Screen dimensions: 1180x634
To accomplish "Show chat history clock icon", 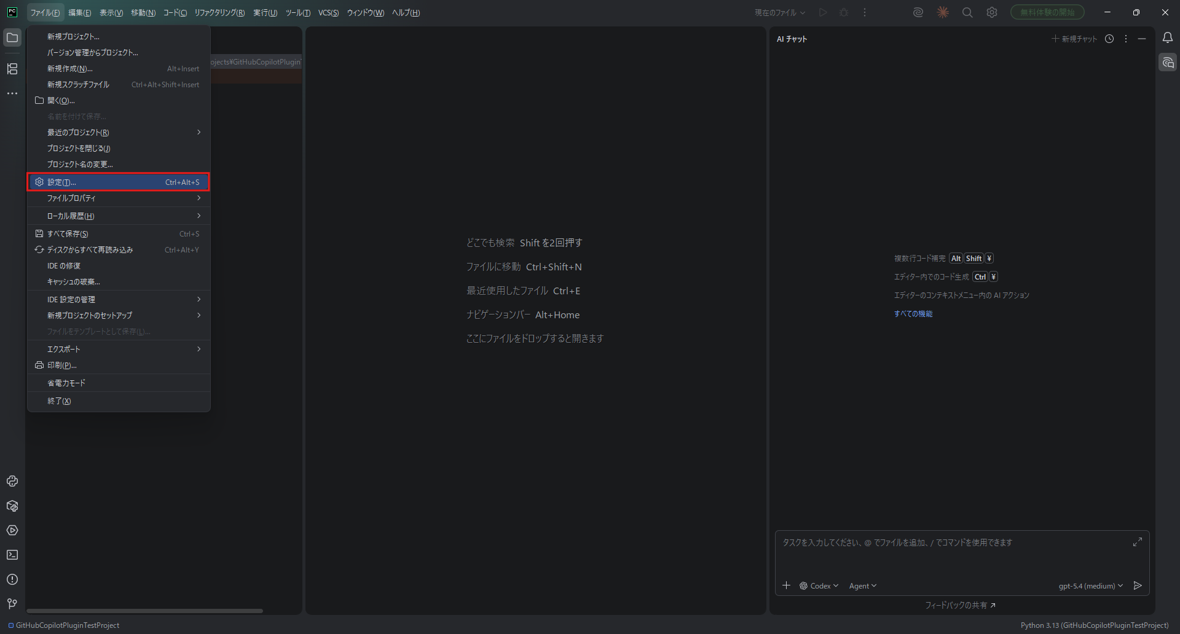I will coord(1109,39).
